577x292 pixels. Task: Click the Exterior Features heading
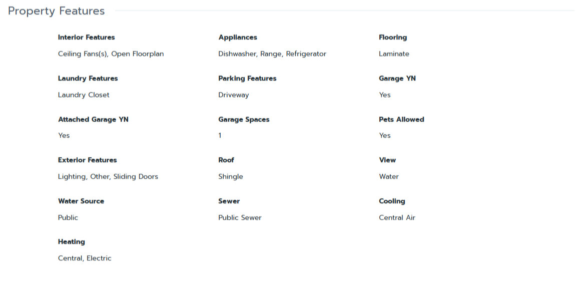(87, 160)
